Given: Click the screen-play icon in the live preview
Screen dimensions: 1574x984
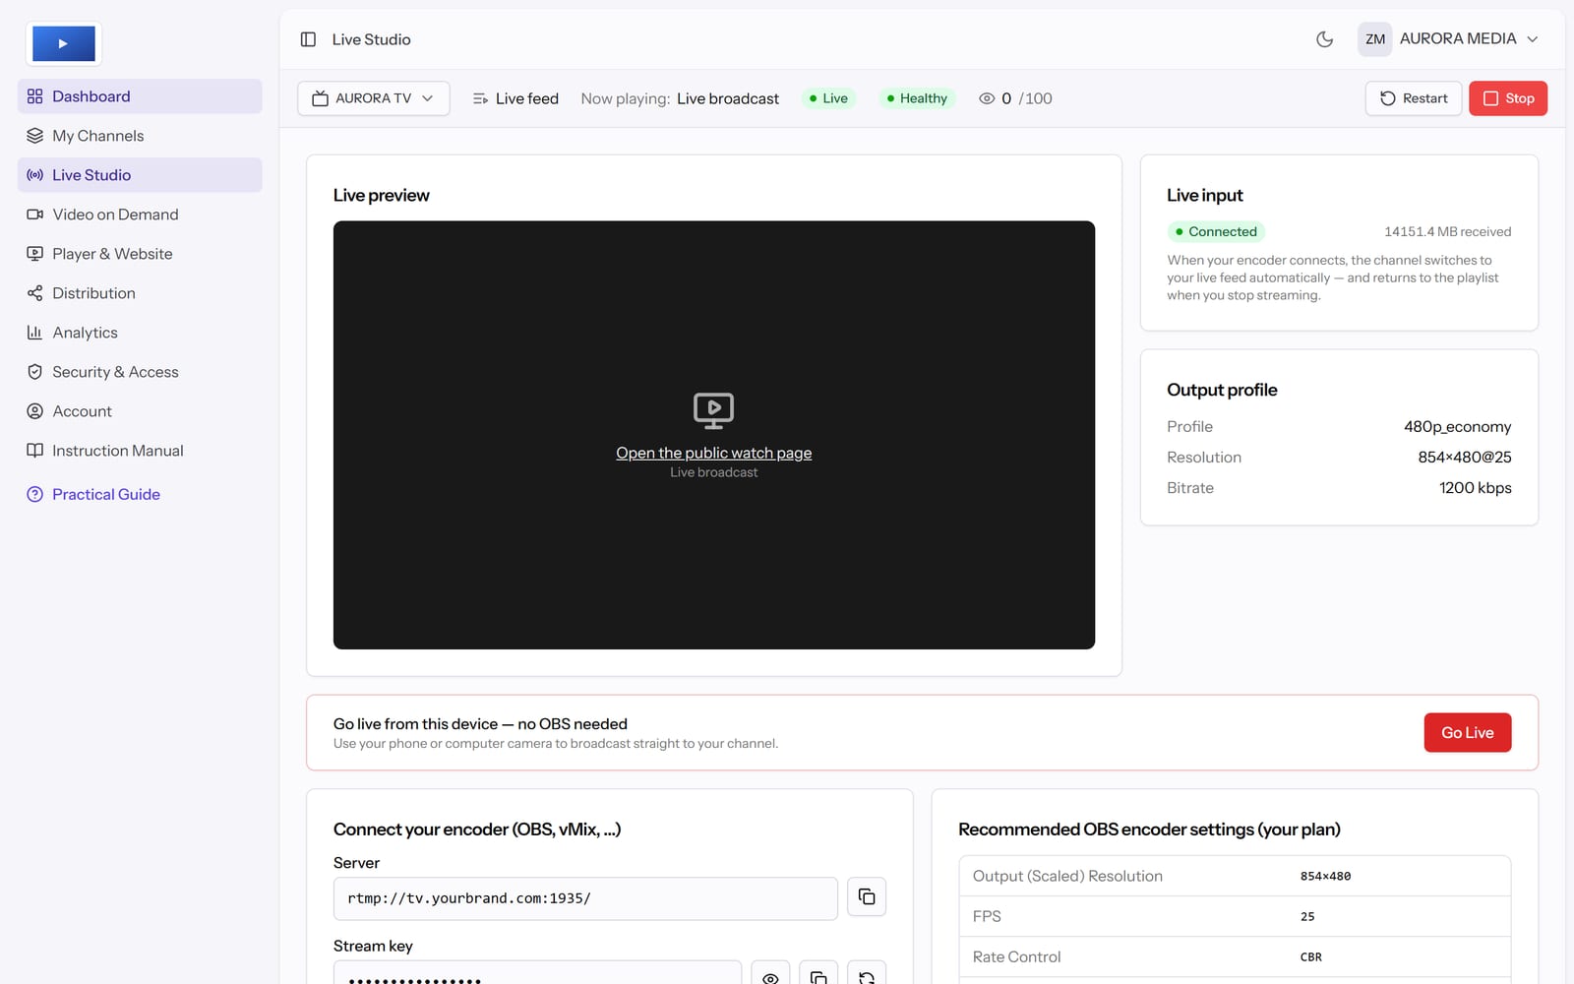Looking at the screenshot, I should (714, 410).
